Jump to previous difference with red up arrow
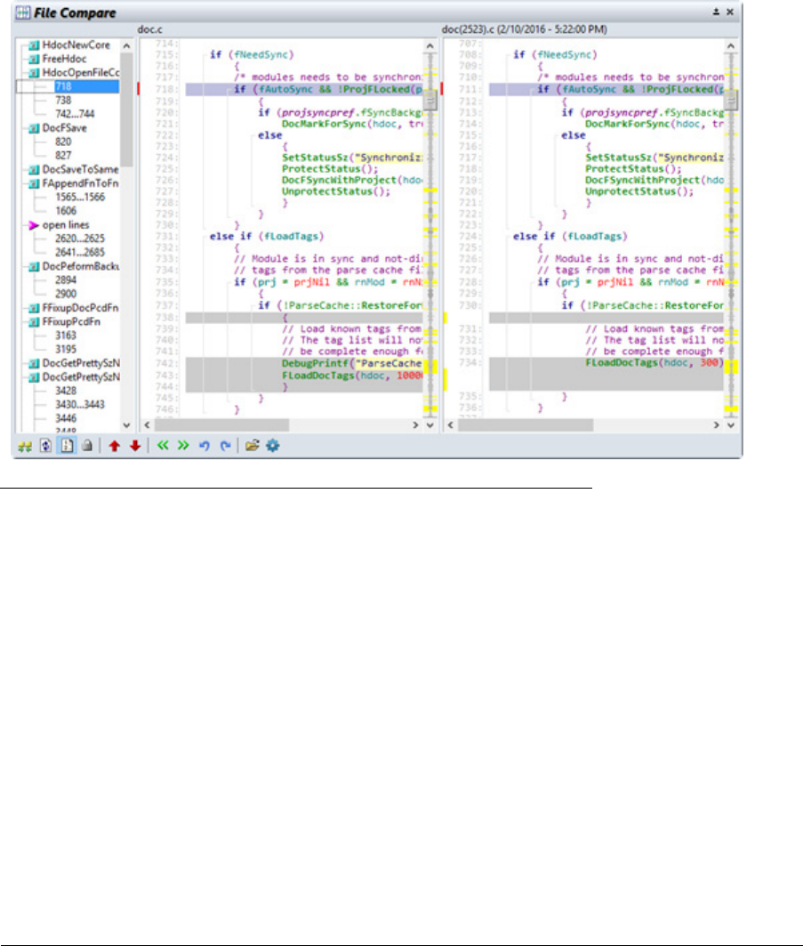Viewport: 803px width, 946px height. (115, 445)
